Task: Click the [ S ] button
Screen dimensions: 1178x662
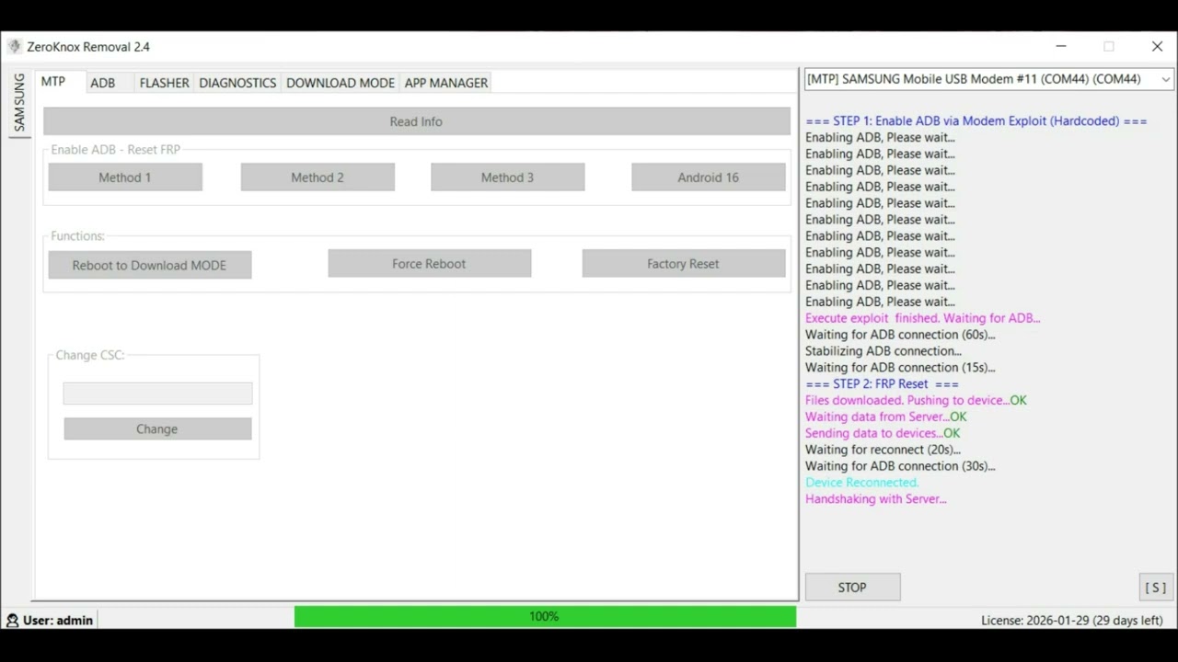Action: click(1156, 588)
